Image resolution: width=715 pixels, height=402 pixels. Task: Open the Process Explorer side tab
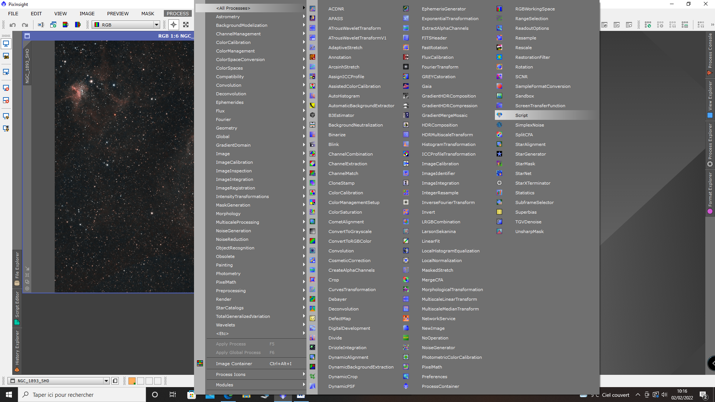click(x=710, y=145)
